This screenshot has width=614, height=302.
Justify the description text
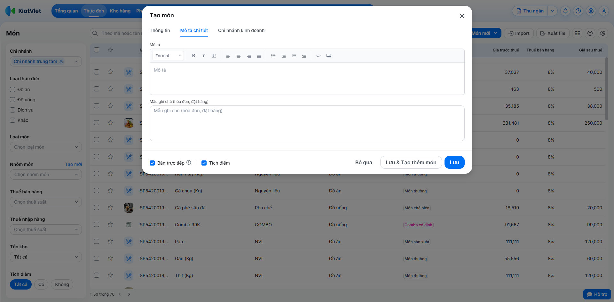pyautogui.click(x=259, y=56)
